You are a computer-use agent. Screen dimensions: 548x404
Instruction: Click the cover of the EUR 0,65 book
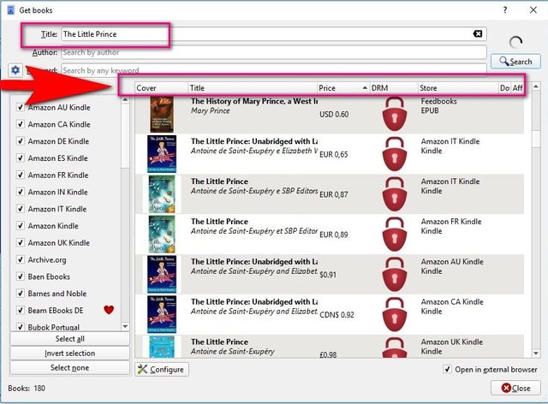coord(162,154)
